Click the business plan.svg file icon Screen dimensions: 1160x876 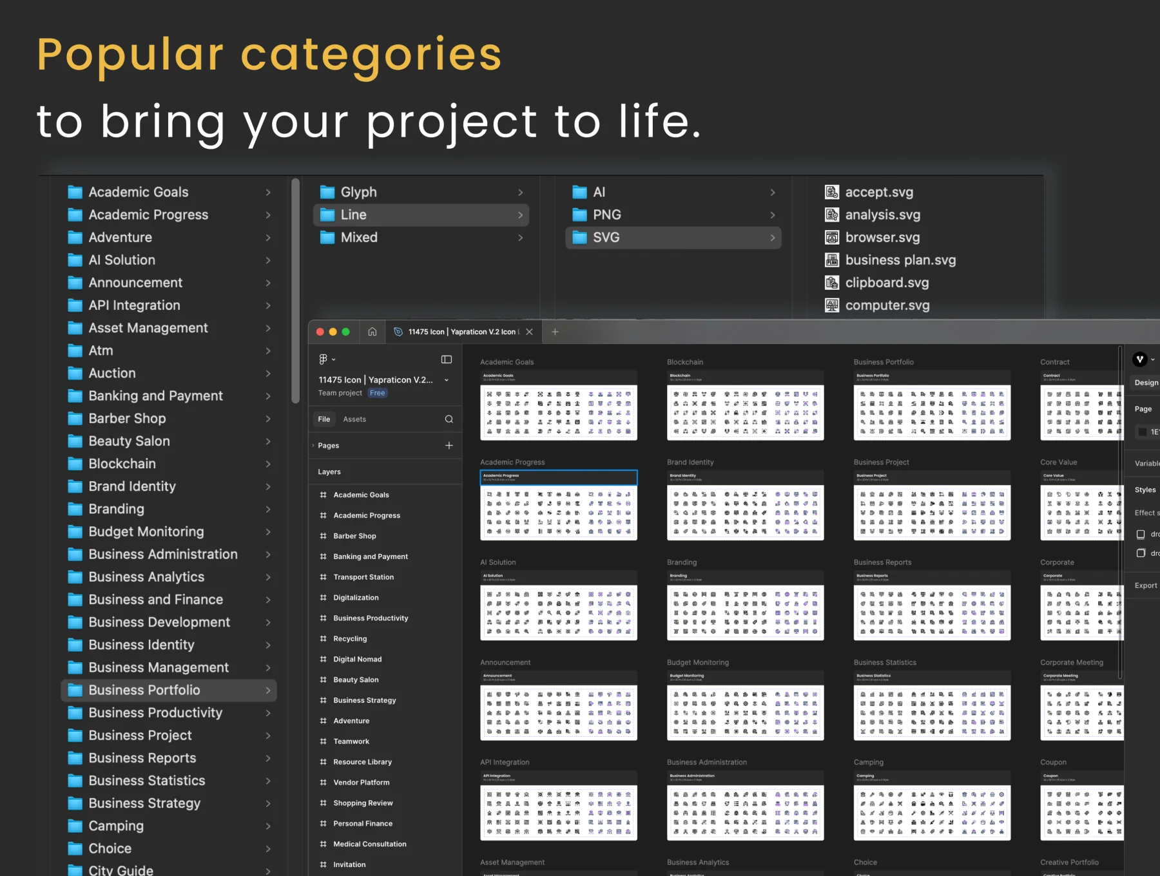[832, 260]
